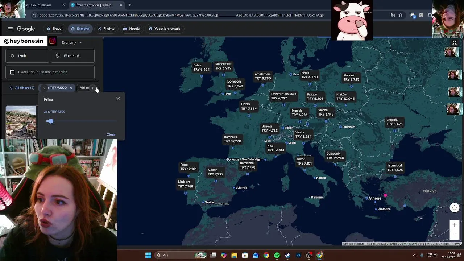Select the Istanbul TRY 1,626 destination
Viewport: 464px width, 261px height.
click(x=395, y=167)
